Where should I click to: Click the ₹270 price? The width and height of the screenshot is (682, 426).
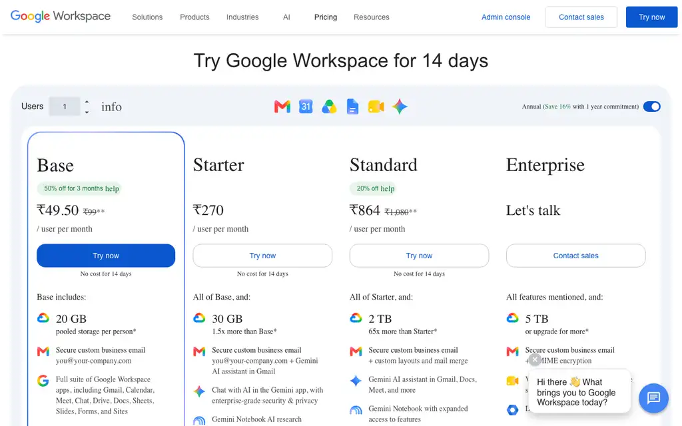(208, 210)
